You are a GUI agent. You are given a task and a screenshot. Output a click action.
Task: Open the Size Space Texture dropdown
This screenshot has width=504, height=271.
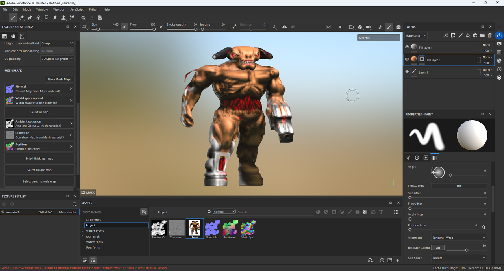coord(459,258)
